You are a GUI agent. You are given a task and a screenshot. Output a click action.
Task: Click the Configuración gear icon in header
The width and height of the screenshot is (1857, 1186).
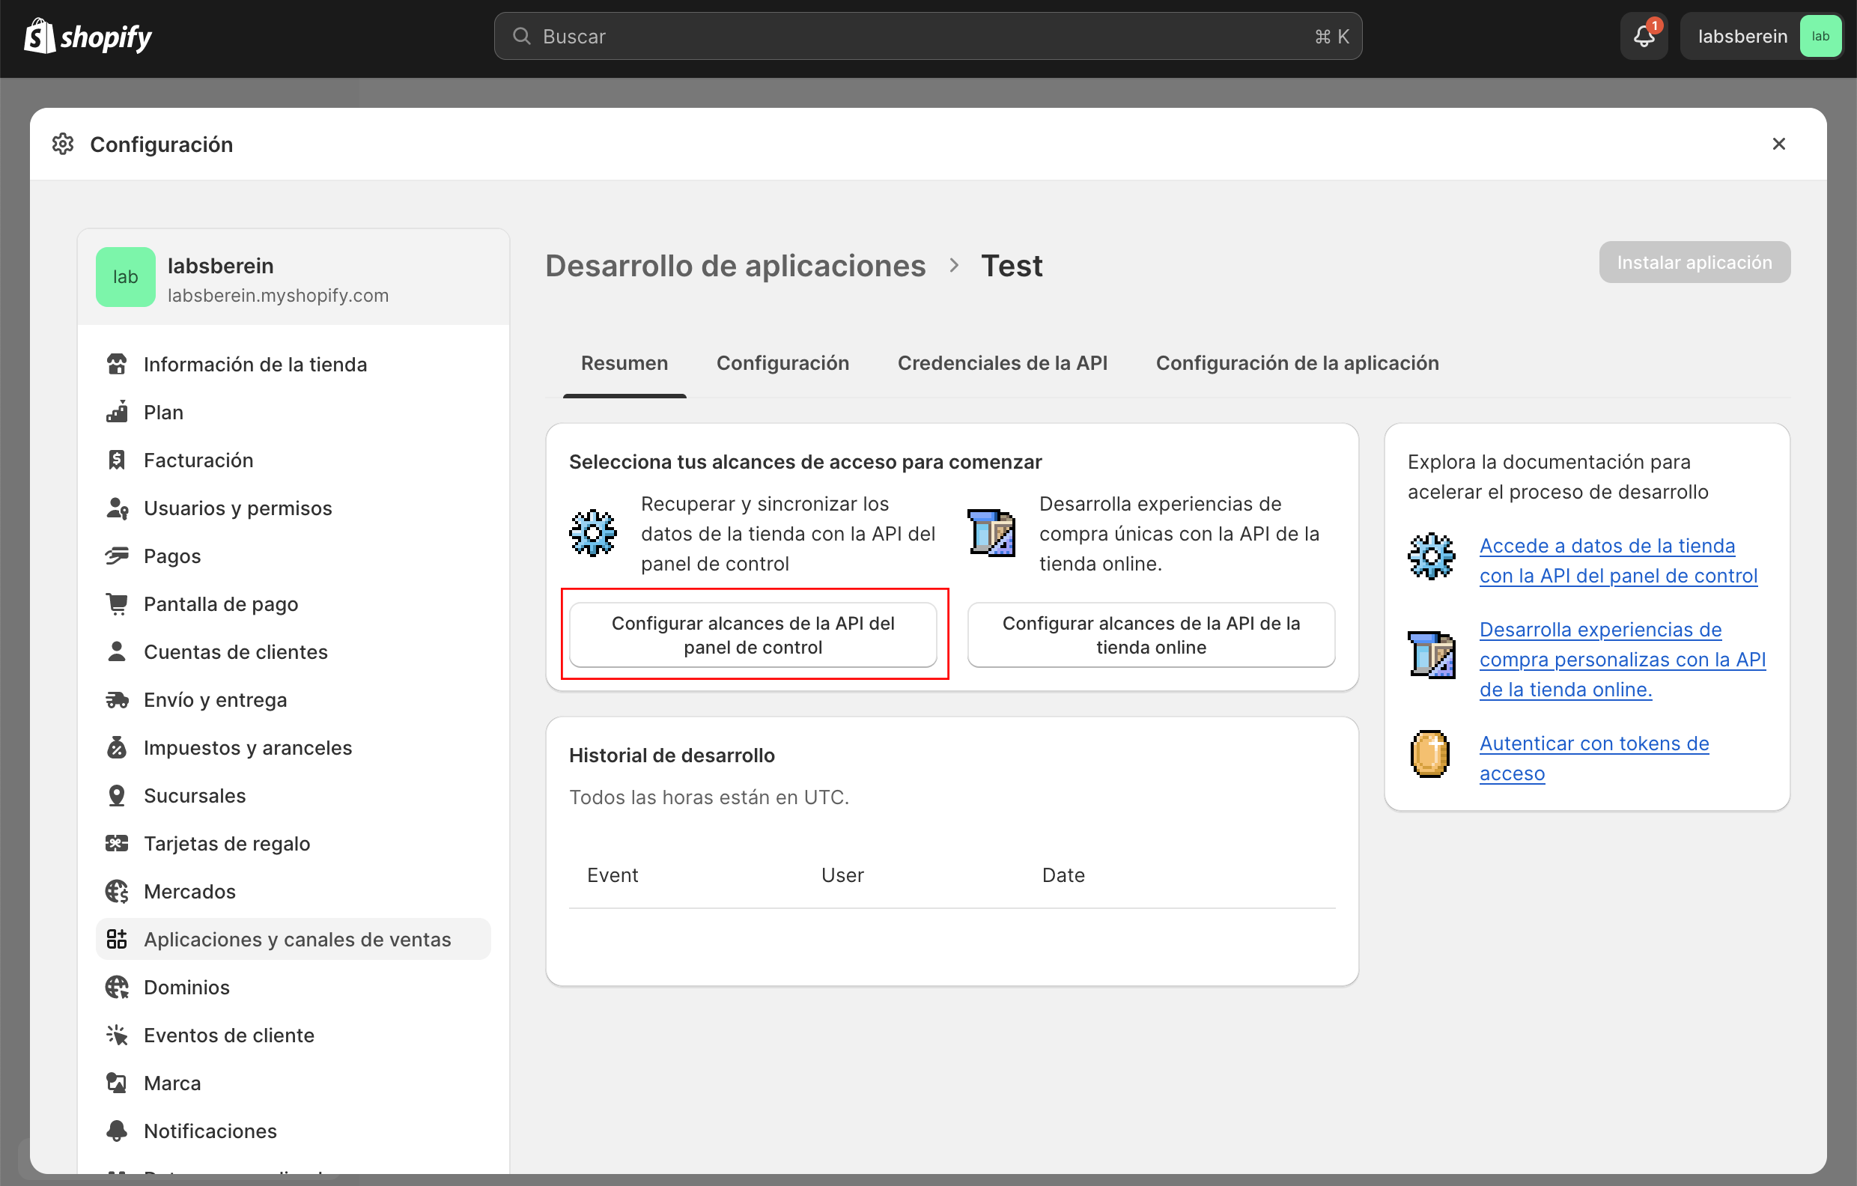pos(63,145)
